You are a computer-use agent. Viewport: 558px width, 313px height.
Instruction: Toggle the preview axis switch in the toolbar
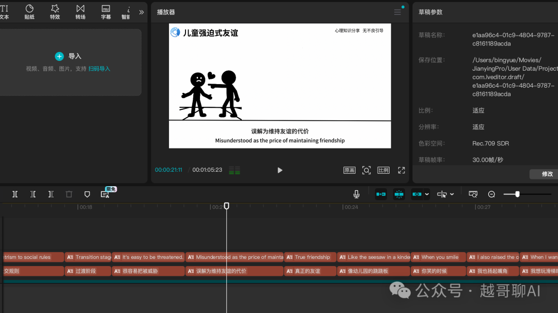pyautogui.click(x=399, y=194)
